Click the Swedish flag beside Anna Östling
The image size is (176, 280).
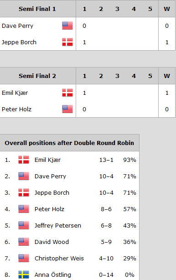coord(24,275)
